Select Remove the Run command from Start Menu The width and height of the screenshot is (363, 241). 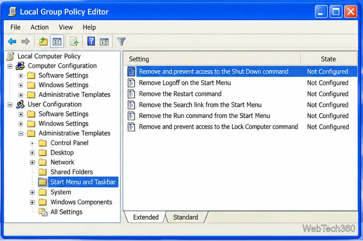pos(204,116)
